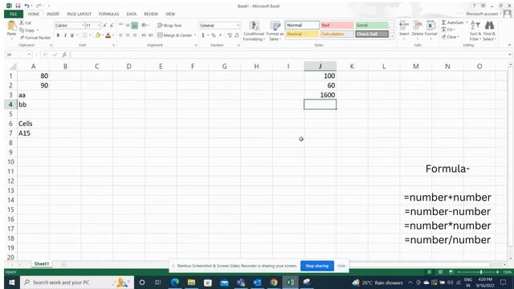Toggle align left

click(120, 35)
